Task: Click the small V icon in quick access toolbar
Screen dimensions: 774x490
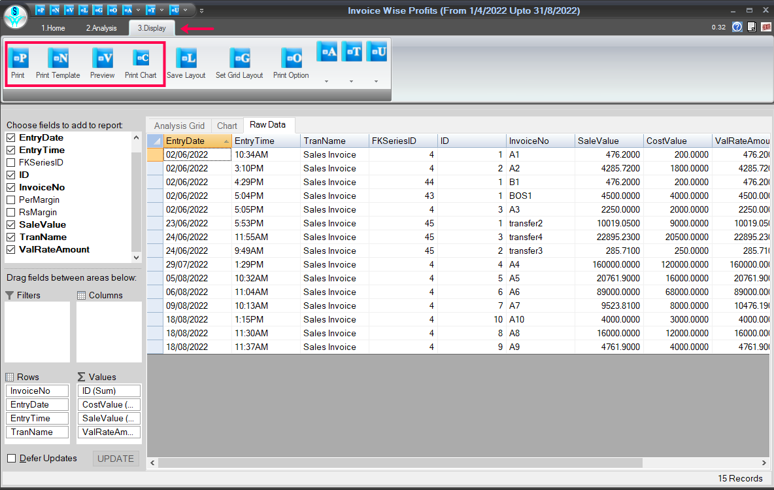Action: pyautogui.click(x=69, y=10)
